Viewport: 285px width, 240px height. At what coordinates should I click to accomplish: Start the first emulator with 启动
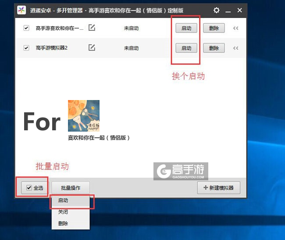[186, 28]
